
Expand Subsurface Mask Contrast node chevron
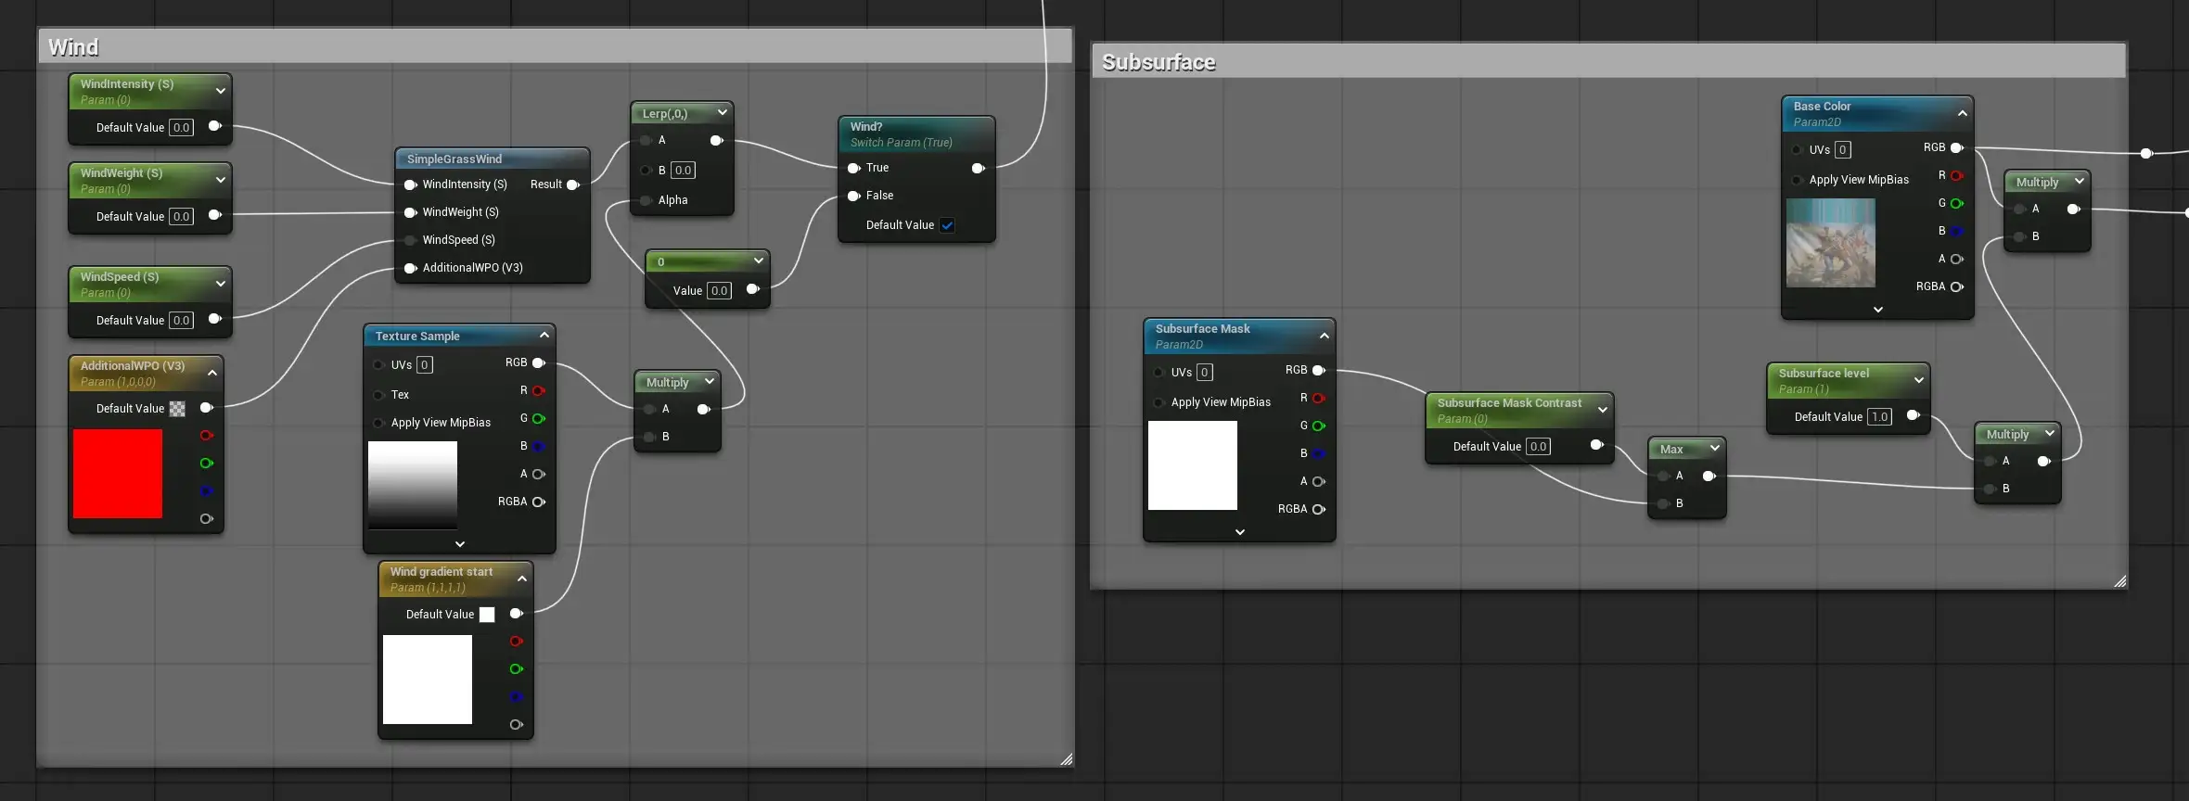click(1603, 409)
